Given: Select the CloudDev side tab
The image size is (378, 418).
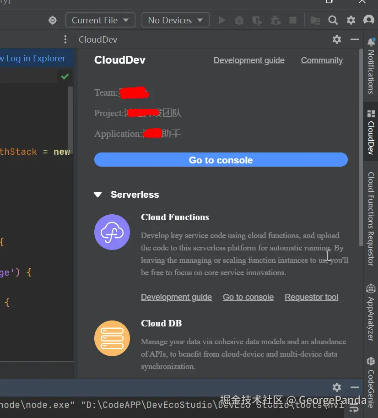Looking at the screenshot, I should (x=371, y=132).
